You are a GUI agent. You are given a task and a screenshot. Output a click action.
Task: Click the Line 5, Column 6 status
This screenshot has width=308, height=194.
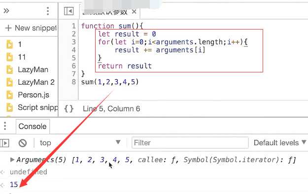[111, 109]
